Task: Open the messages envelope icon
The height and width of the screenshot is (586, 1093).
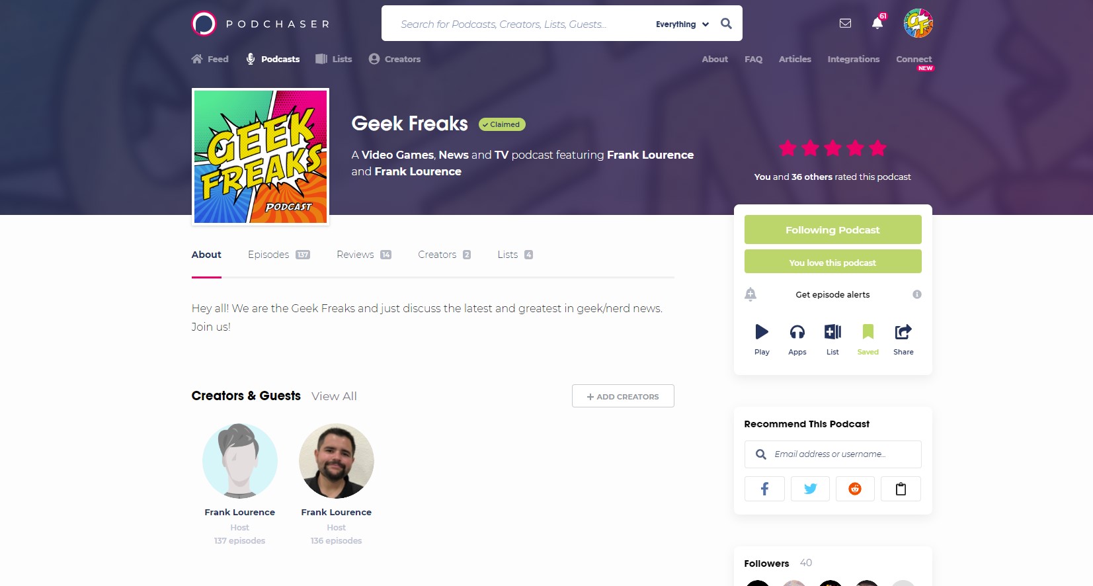Action: click(845, 23)
